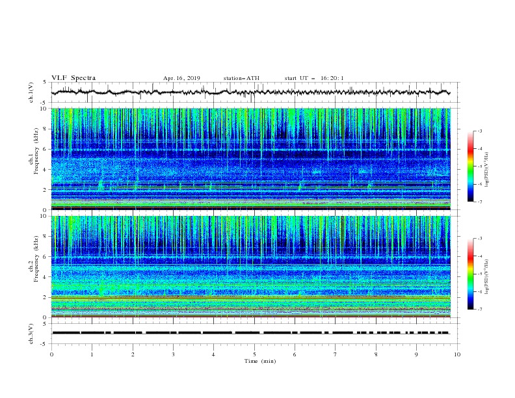The image size is (515, 398).
Task: Click the ch.2 frequency tick "10"
Action: tap(45, 216)
